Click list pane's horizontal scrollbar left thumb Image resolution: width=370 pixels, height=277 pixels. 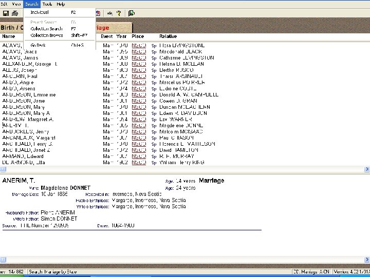(x=3, y=169)
